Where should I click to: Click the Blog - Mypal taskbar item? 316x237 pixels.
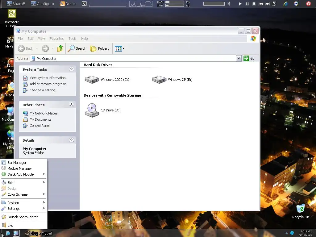point(39,233)
